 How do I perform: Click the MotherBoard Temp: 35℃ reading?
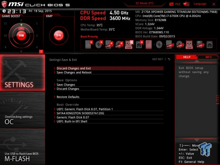click(x=98, y=29)
